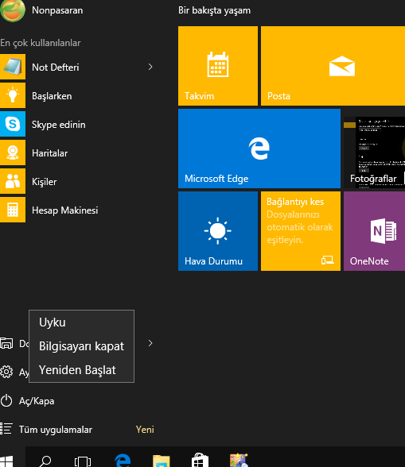The width and height of the screenshot is (405, 467).
Task: Open the Fotoğraflar photos tile
Action: pos(374,149)
